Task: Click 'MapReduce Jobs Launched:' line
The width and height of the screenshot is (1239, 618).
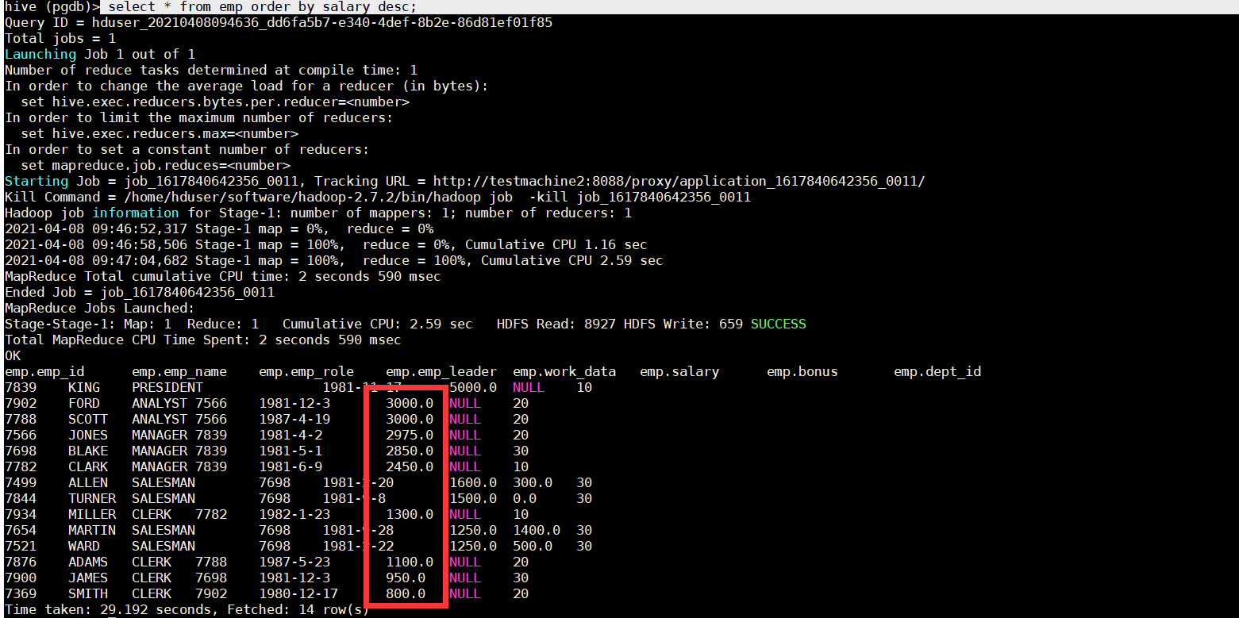Action: (x=100, y=308)
